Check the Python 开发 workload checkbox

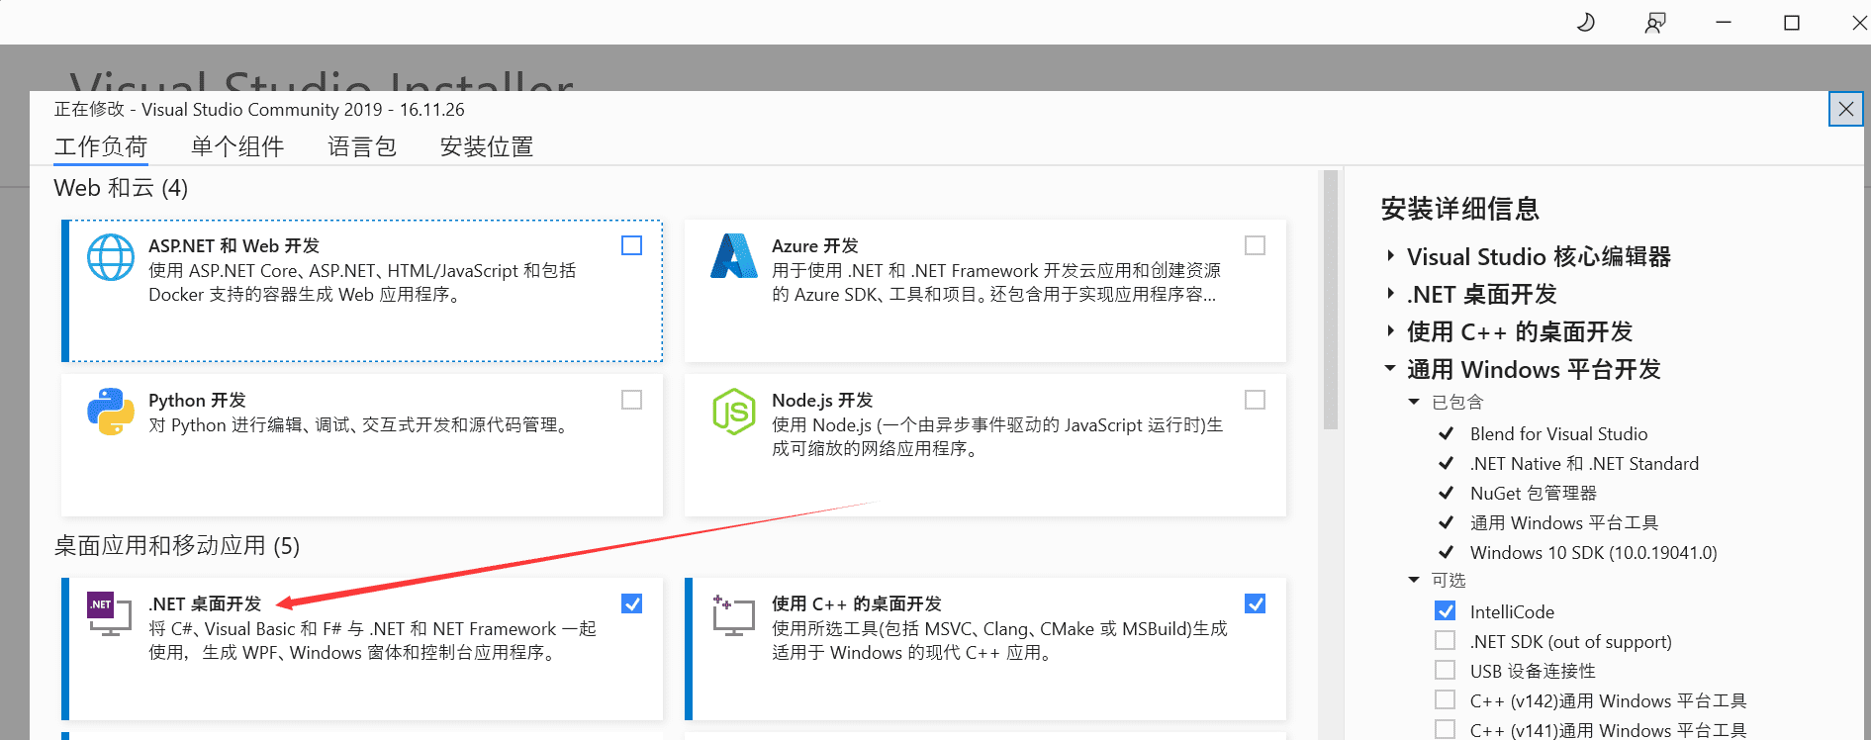click(x=631, y=400)
